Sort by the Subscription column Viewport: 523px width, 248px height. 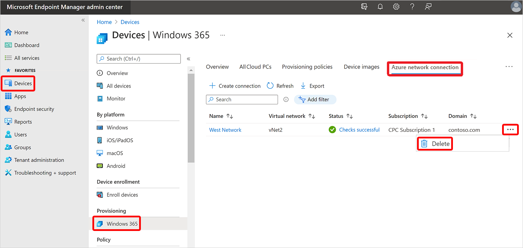click(x=408, y=116)
